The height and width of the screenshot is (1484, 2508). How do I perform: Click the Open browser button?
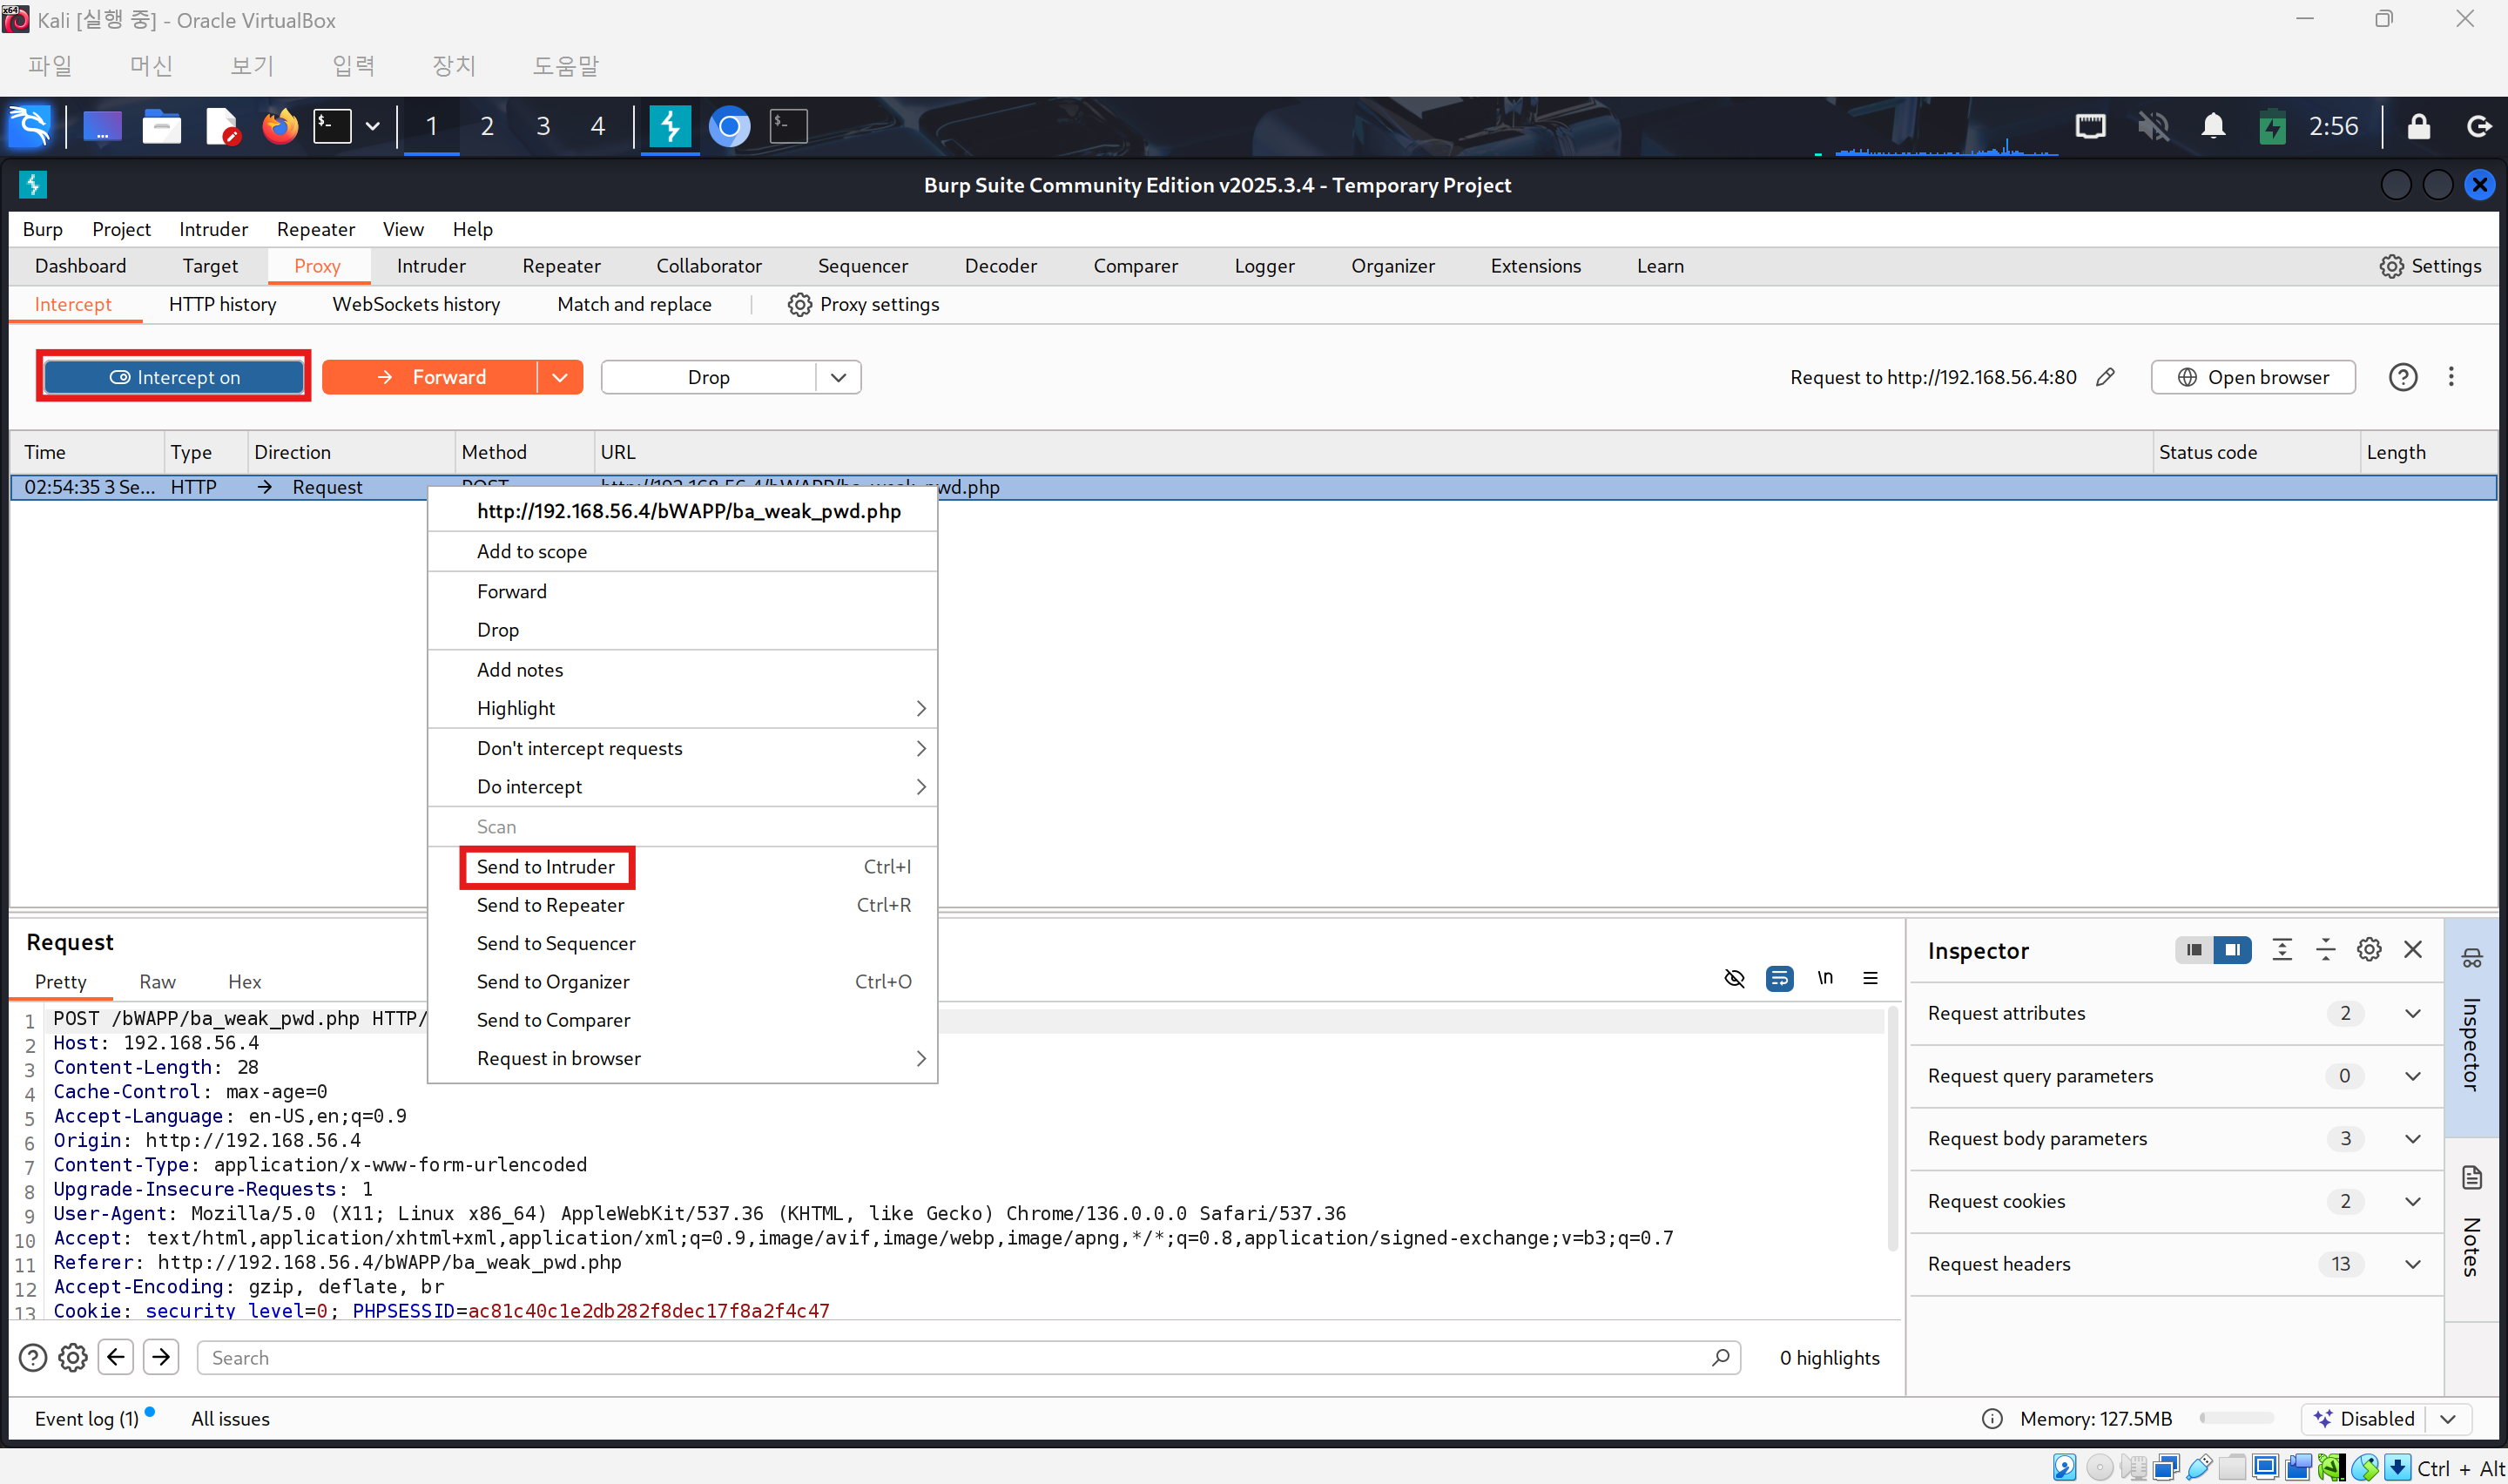click(2252, 377)
